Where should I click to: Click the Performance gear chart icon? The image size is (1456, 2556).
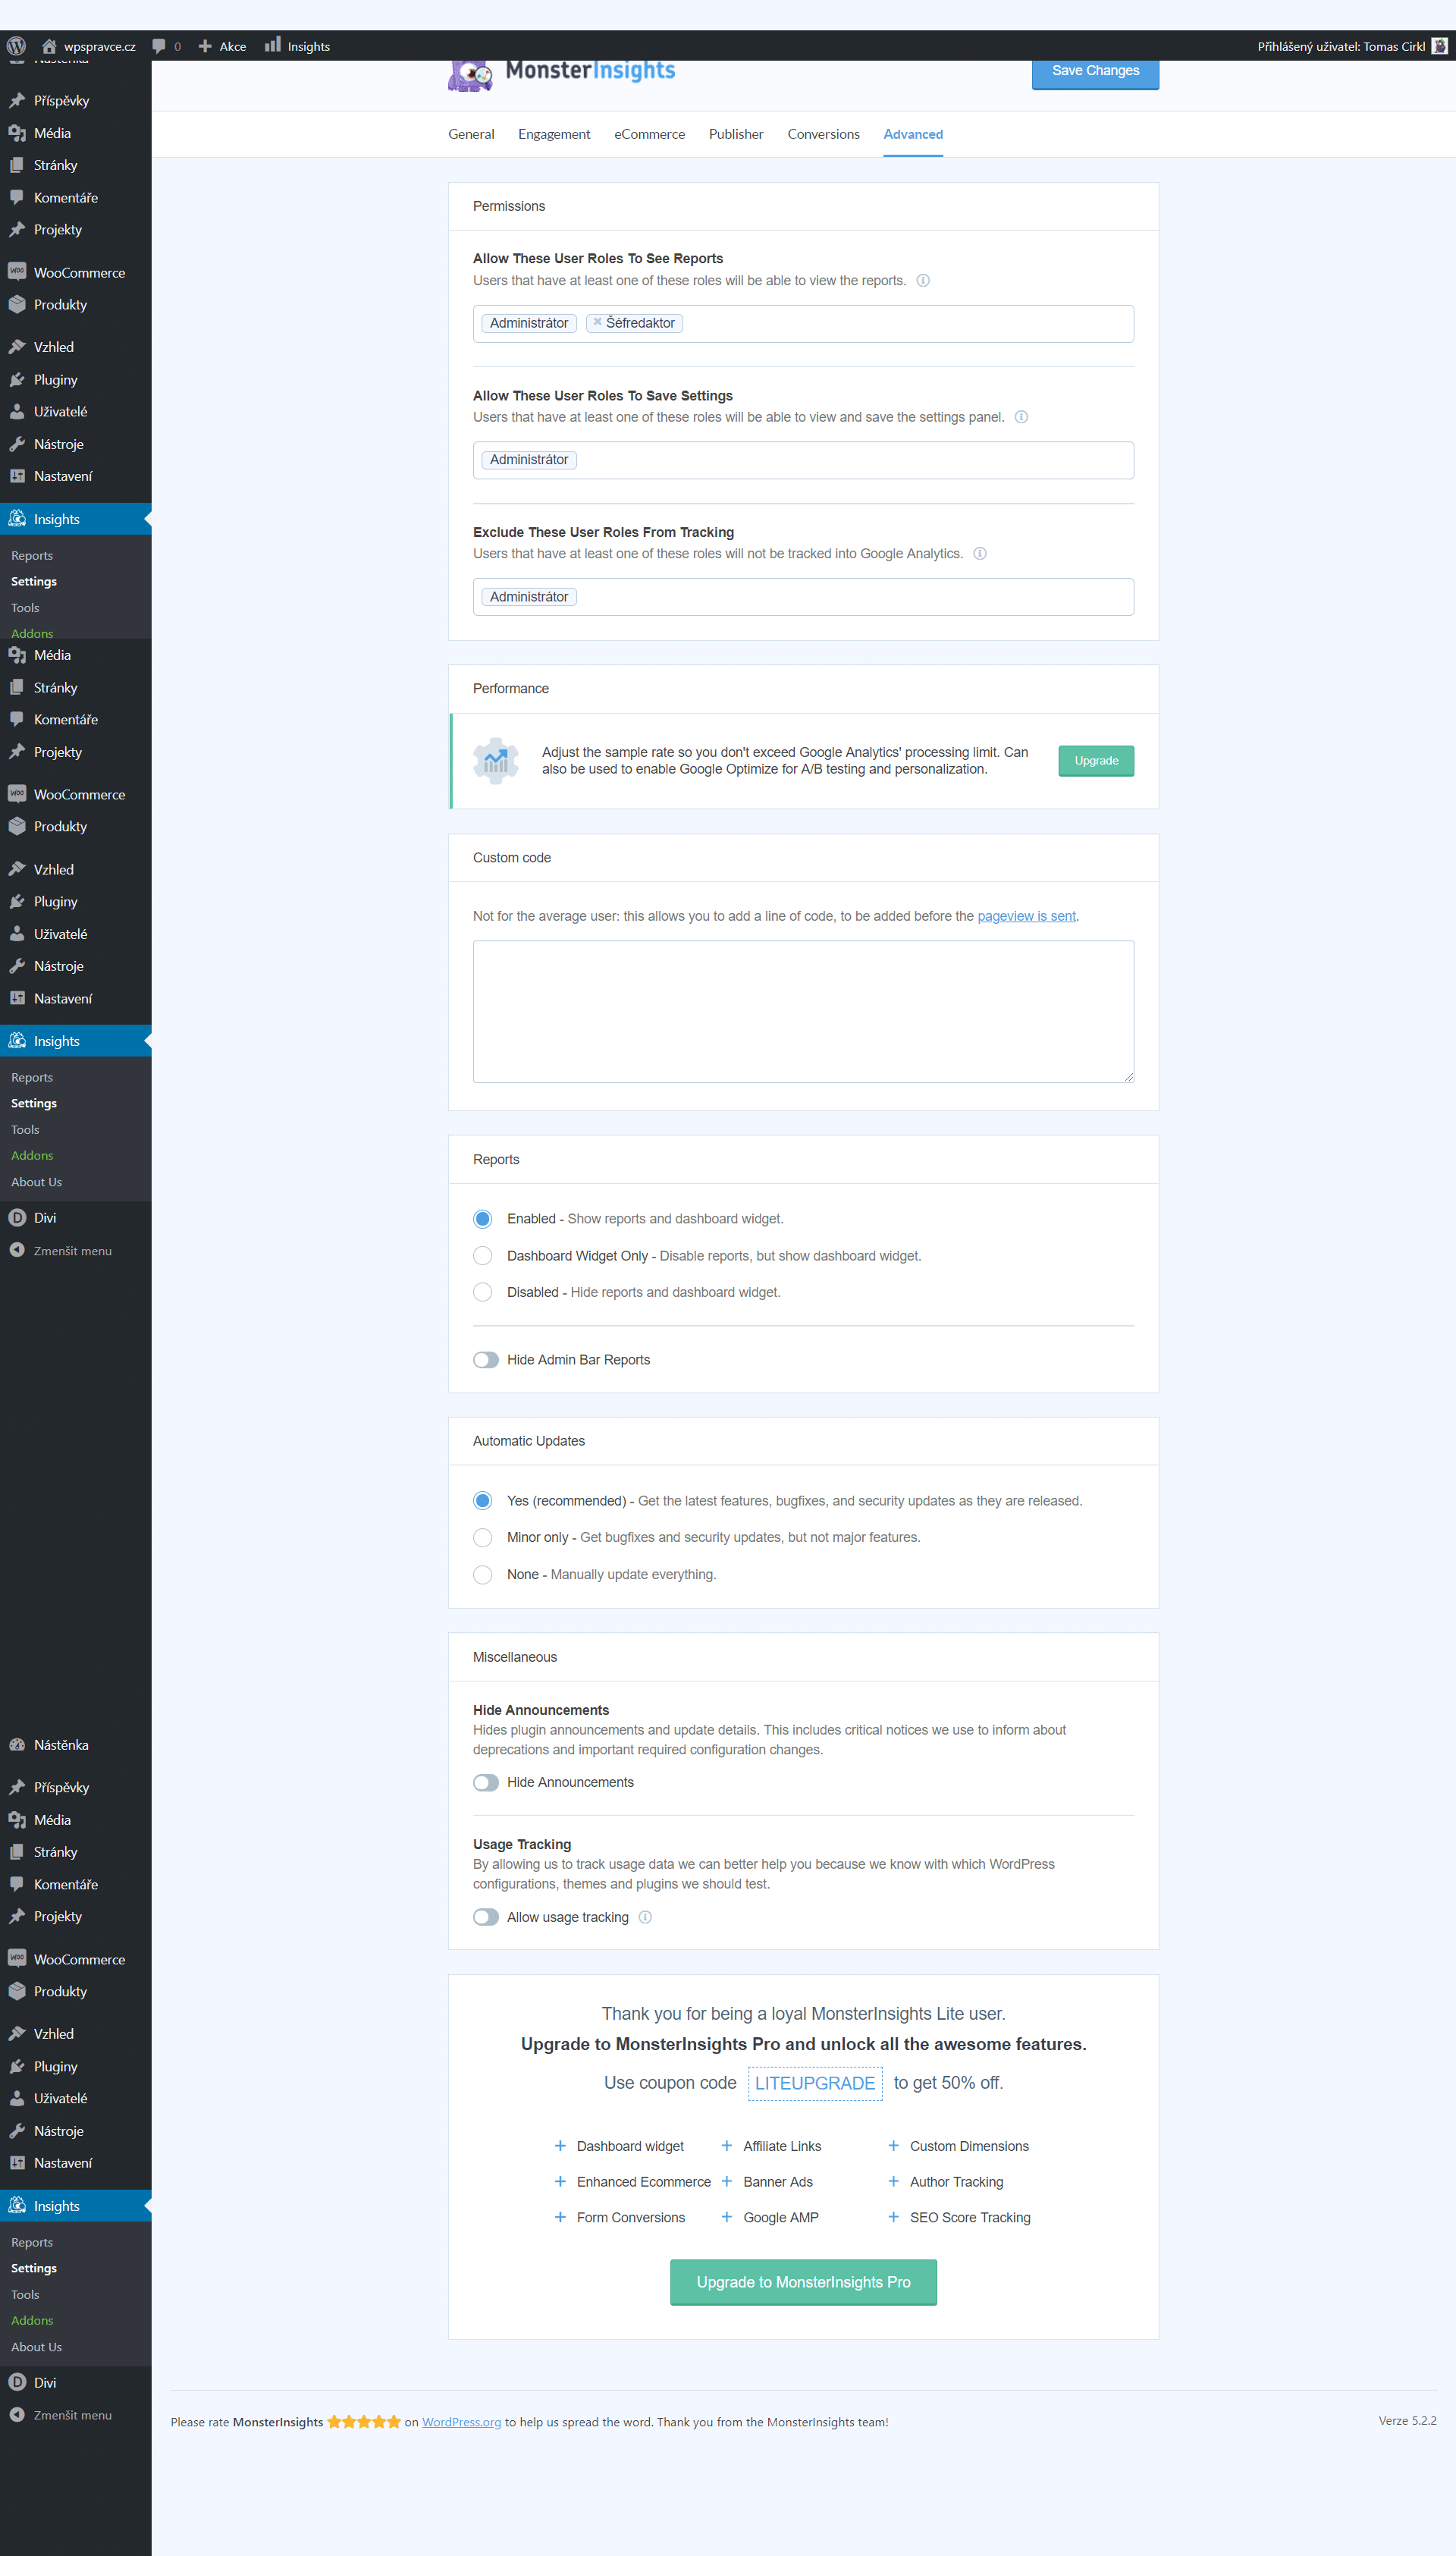(x=496, y=761)
